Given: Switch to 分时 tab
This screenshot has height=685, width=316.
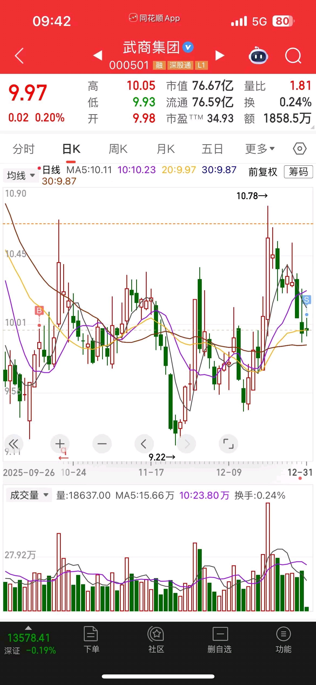Looking at the screenshot, I should (x=24, y=149).
